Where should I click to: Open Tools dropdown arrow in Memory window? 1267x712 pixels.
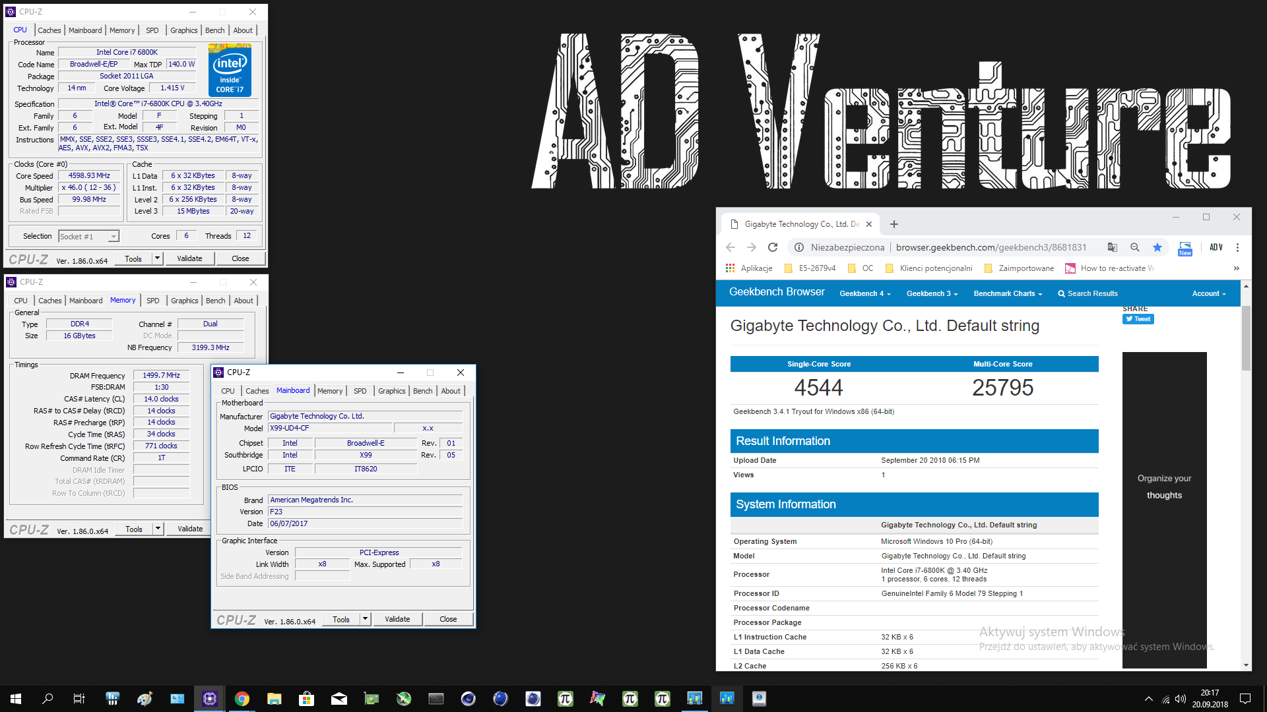point(158,529)
